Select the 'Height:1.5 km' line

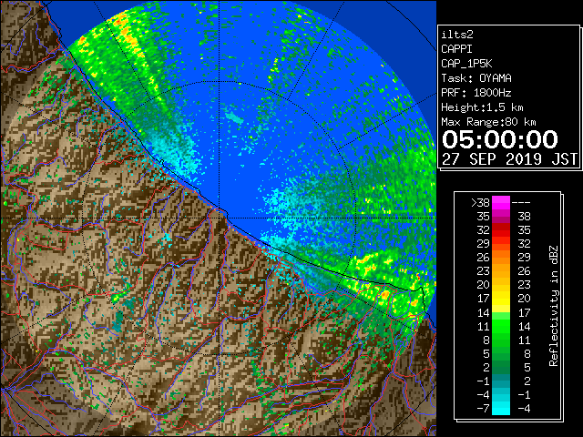(x=482, y=107)
